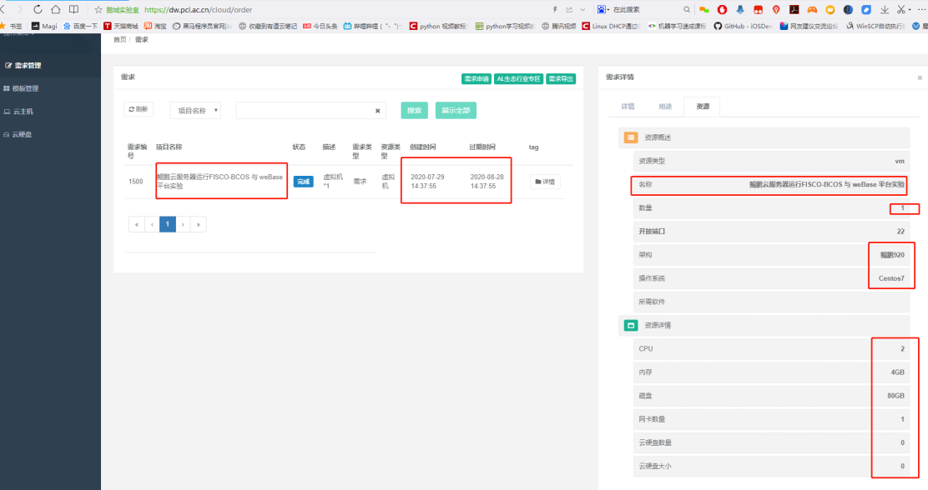Open the Magi bookmark
Screen dimensions: 928x490
(44, 26)
